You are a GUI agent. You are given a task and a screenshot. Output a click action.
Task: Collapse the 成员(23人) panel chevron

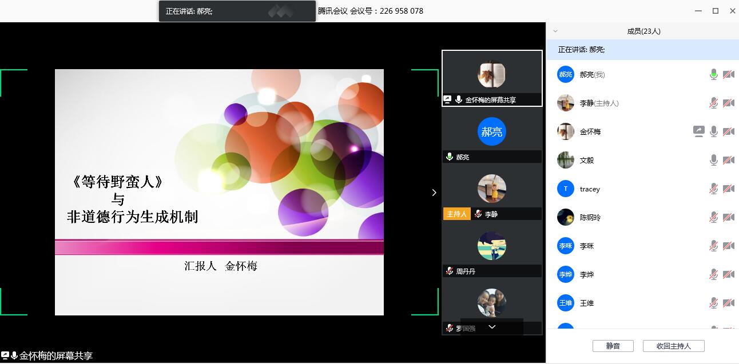point(555,31)
